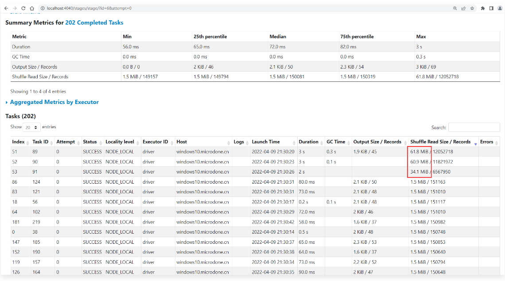This screenshot has width=505, height=281.
Task: Click the share page icon
Action: 463,8
